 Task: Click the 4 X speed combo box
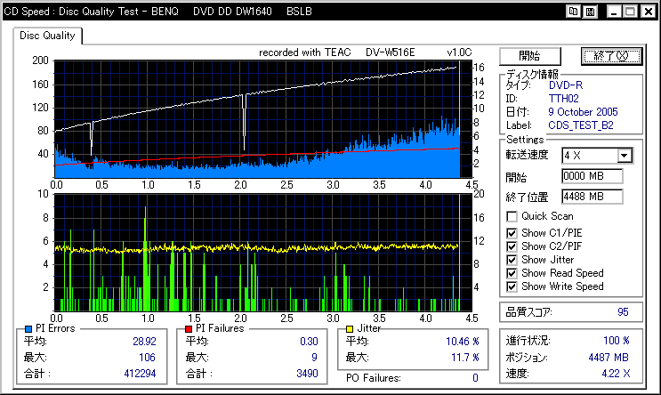pyautogui.click(x=597, y=156)
